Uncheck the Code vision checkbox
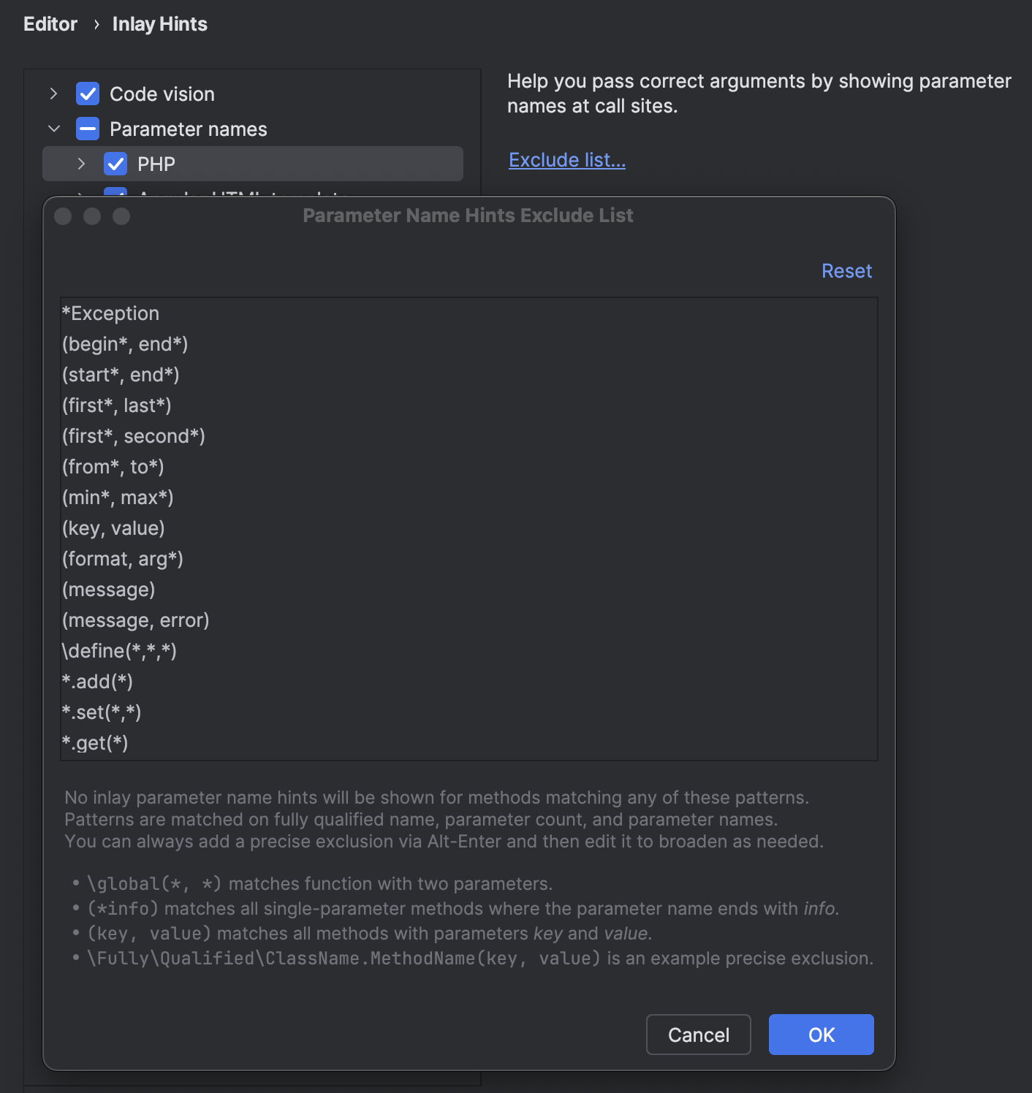 pos(87,94)
